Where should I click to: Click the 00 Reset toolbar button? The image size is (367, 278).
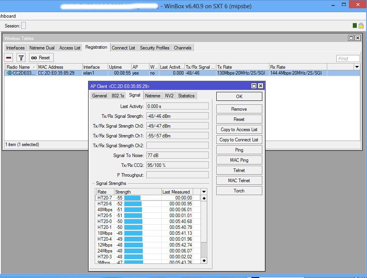pos(41,58)
